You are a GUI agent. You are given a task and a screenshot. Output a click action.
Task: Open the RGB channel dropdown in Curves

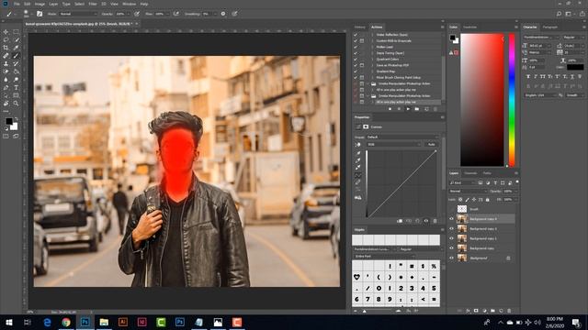point(394,144)
